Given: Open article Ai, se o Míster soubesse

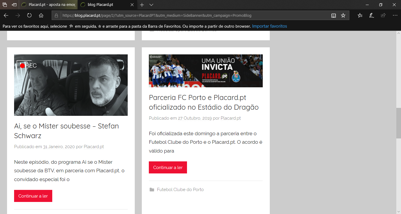Looking at the screenshot, I should click(x=66, y=131).
